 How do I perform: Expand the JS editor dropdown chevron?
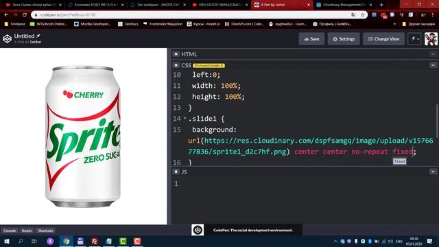433,172
